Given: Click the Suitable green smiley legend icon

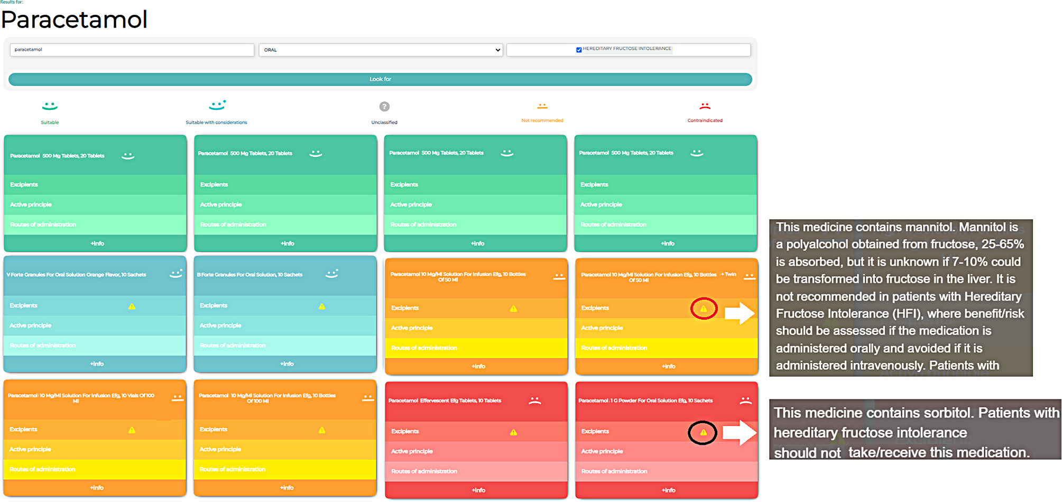Looking at the screenshot, I should [x=50, y=106].
